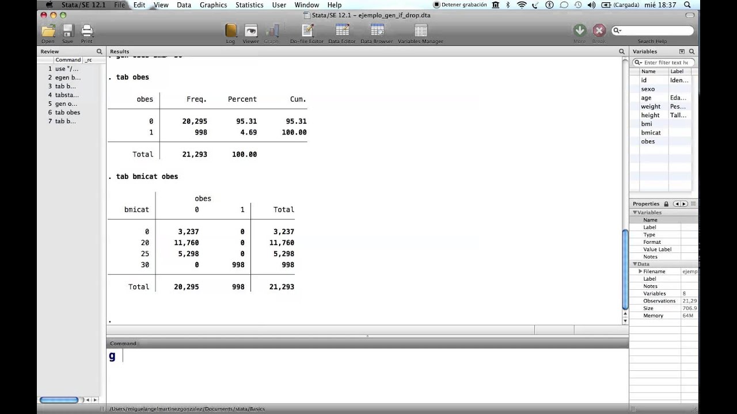737x414 pixels.
Task: Select 'tab obes' command in Review
Action: click(67, 113)
